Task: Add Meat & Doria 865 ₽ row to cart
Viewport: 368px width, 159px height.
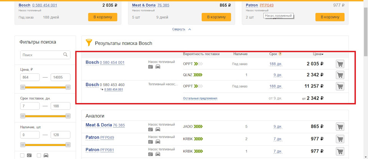Action: (340, 127)
